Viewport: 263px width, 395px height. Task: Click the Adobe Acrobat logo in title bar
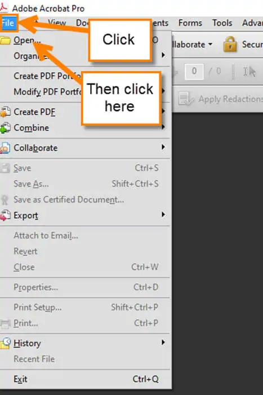point(3,8)
